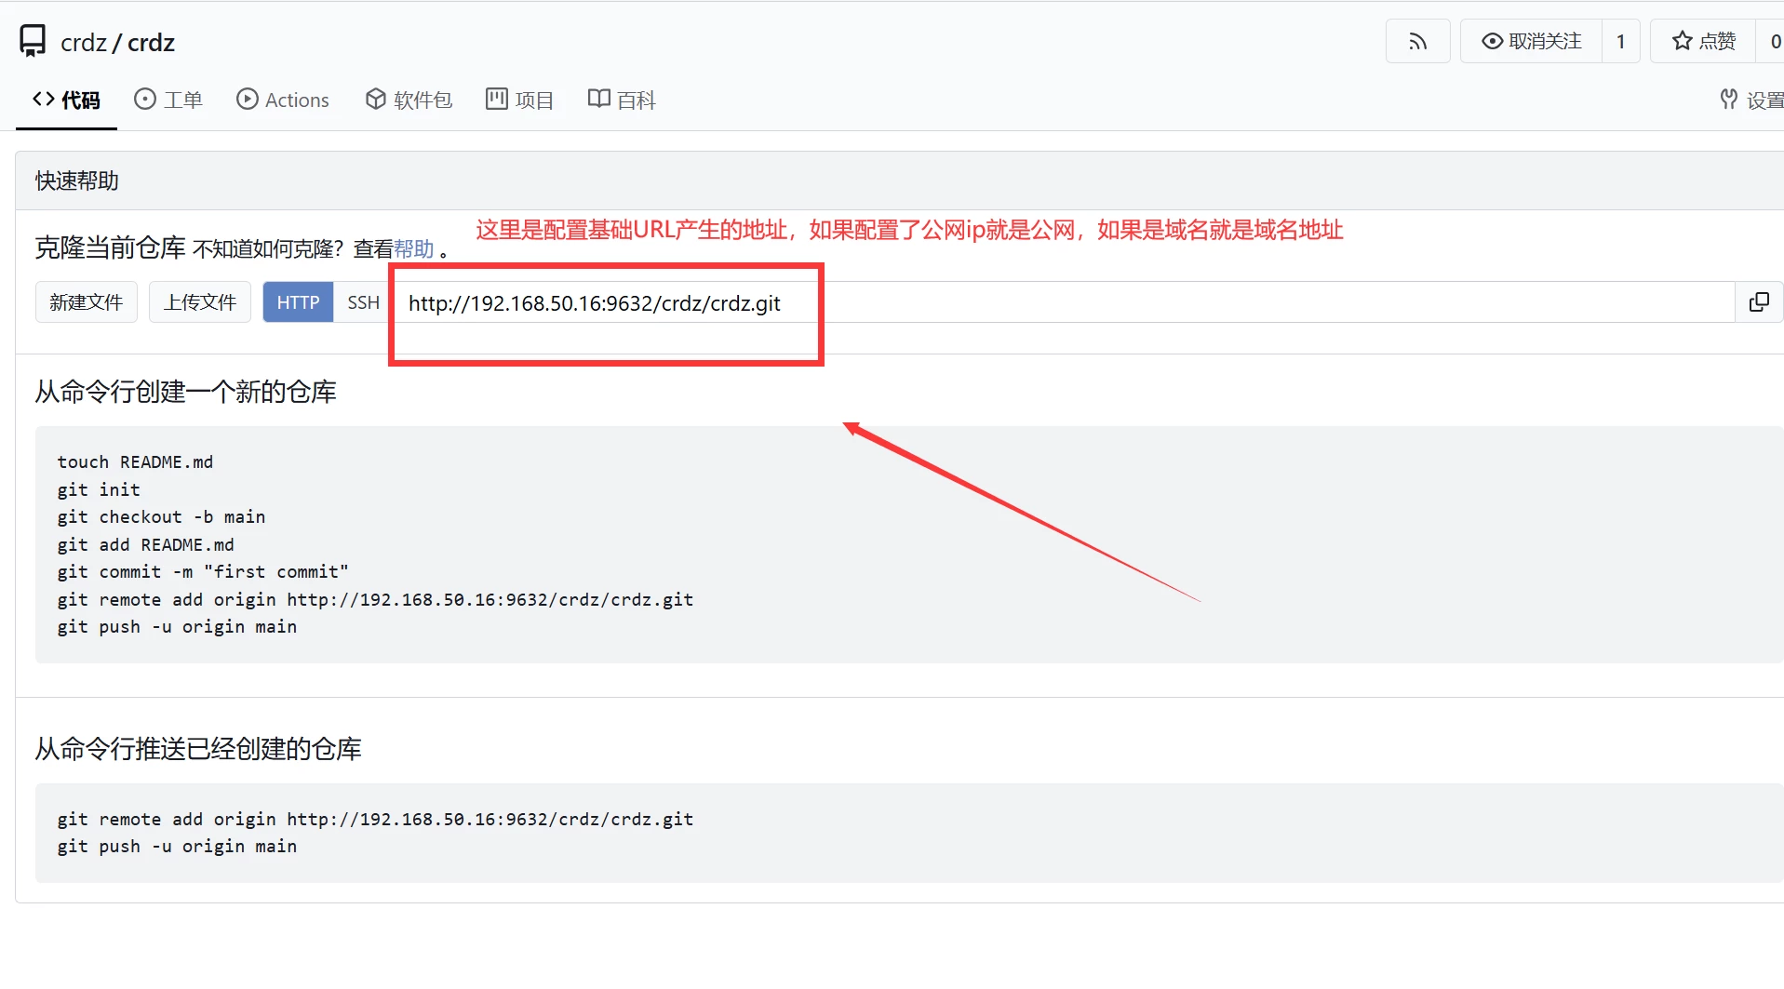The height and width of the screenshot is (989, 1784).
Task: Switch clone protocol to SSH
Action: point(363,302)
